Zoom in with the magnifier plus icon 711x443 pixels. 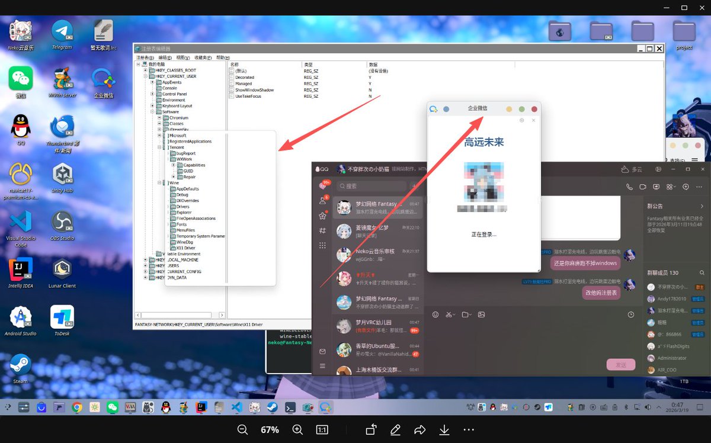297,430
